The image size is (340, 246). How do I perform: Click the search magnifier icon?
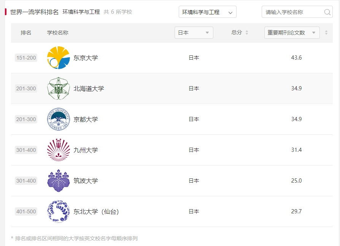point(327,12)
